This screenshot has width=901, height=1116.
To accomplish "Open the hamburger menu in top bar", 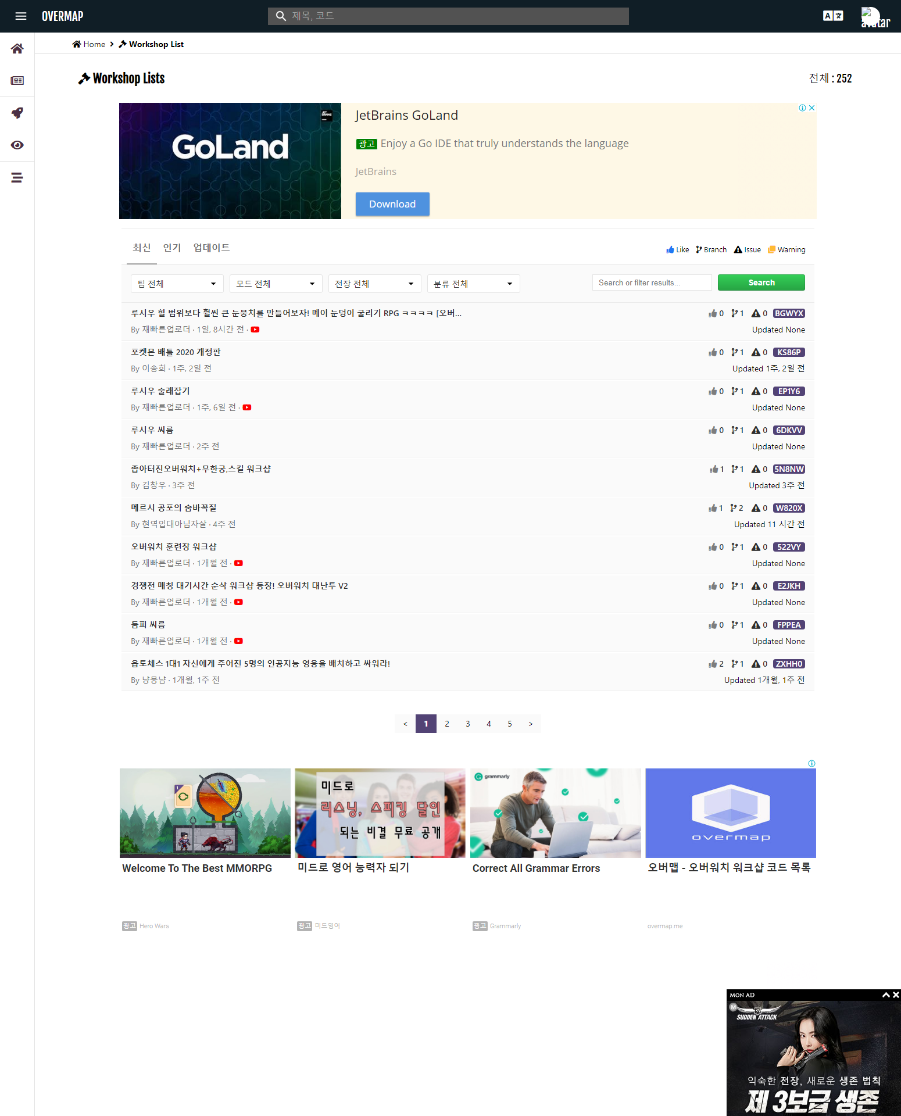I will pos(21,16).
